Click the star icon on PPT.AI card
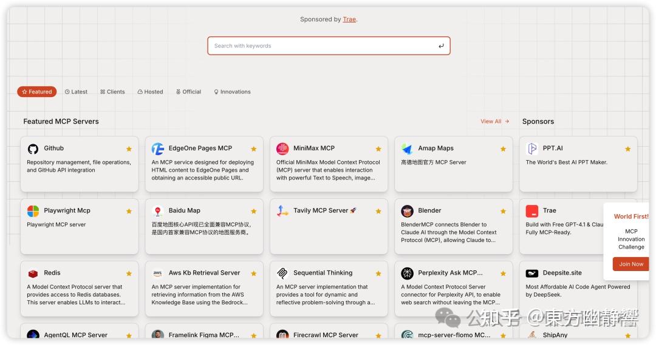The width and height of the screenshot is (656, 345). coord(627,149)
